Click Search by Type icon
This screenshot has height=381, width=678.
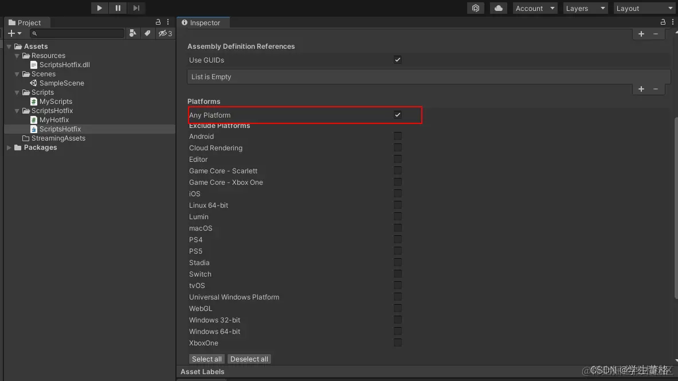133,33
